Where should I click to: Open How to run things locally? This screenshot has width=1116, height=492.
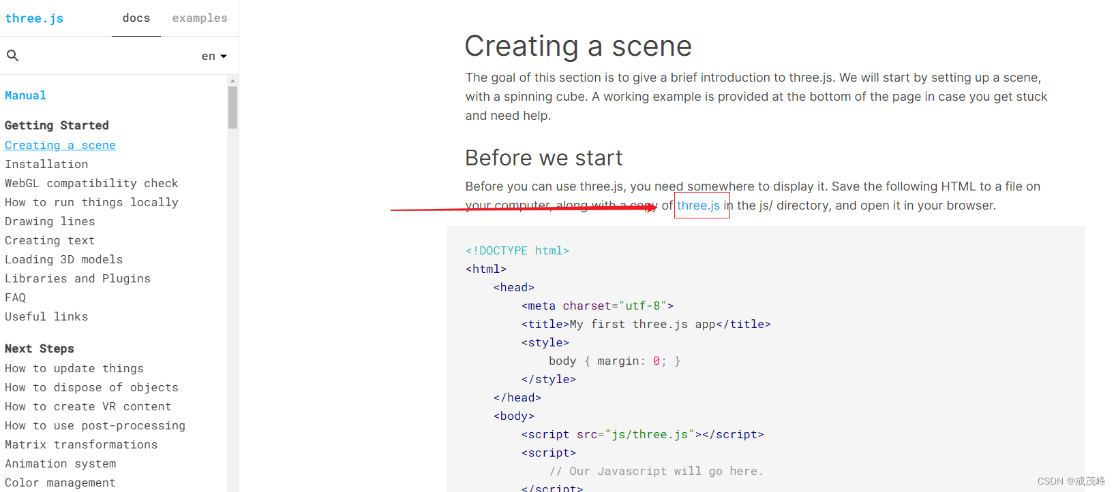91,202
